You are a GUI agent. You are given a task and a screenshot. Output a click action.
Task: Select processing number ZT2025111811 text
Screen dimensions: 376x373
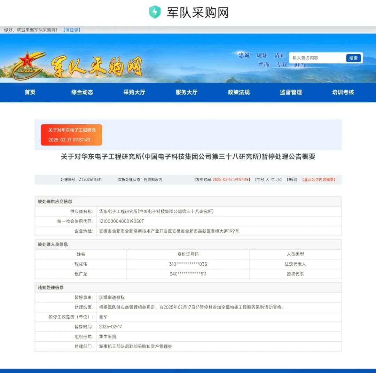point(90,179)
